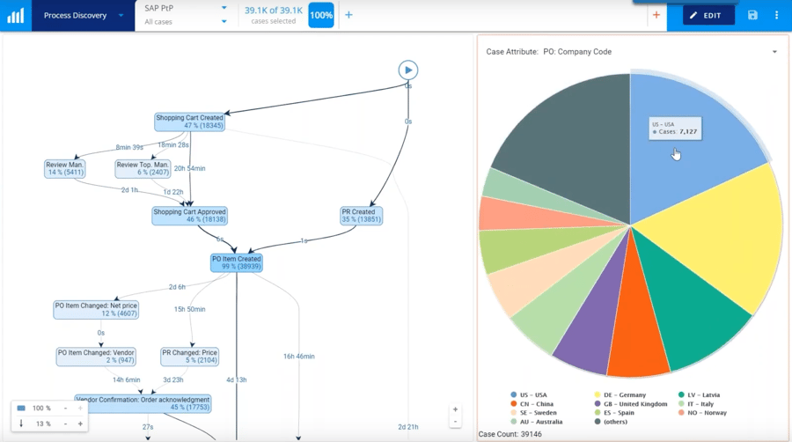The height and width of the screenshot is (442, 792).
Task: Click the bar chart app logo
Action: pos(16,16)
